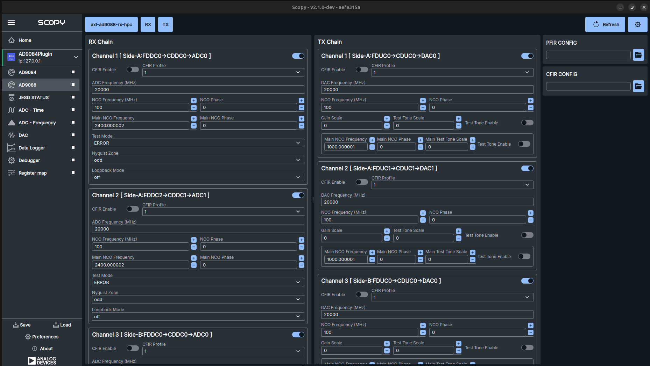This screenshot has width=650, height=366.
Task: Click the AD9084 tool icon
Action: [x=12, y=72]
